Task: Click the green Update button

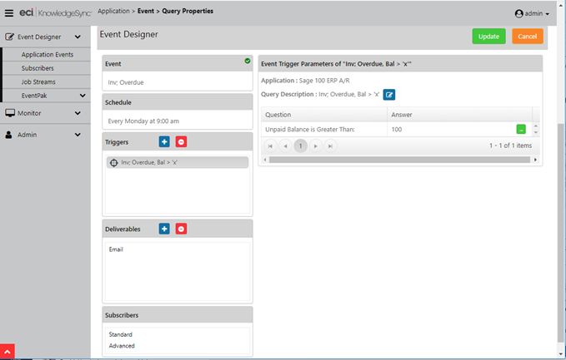Action: click(488, 37)
